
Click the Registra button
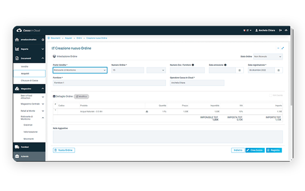274,150
